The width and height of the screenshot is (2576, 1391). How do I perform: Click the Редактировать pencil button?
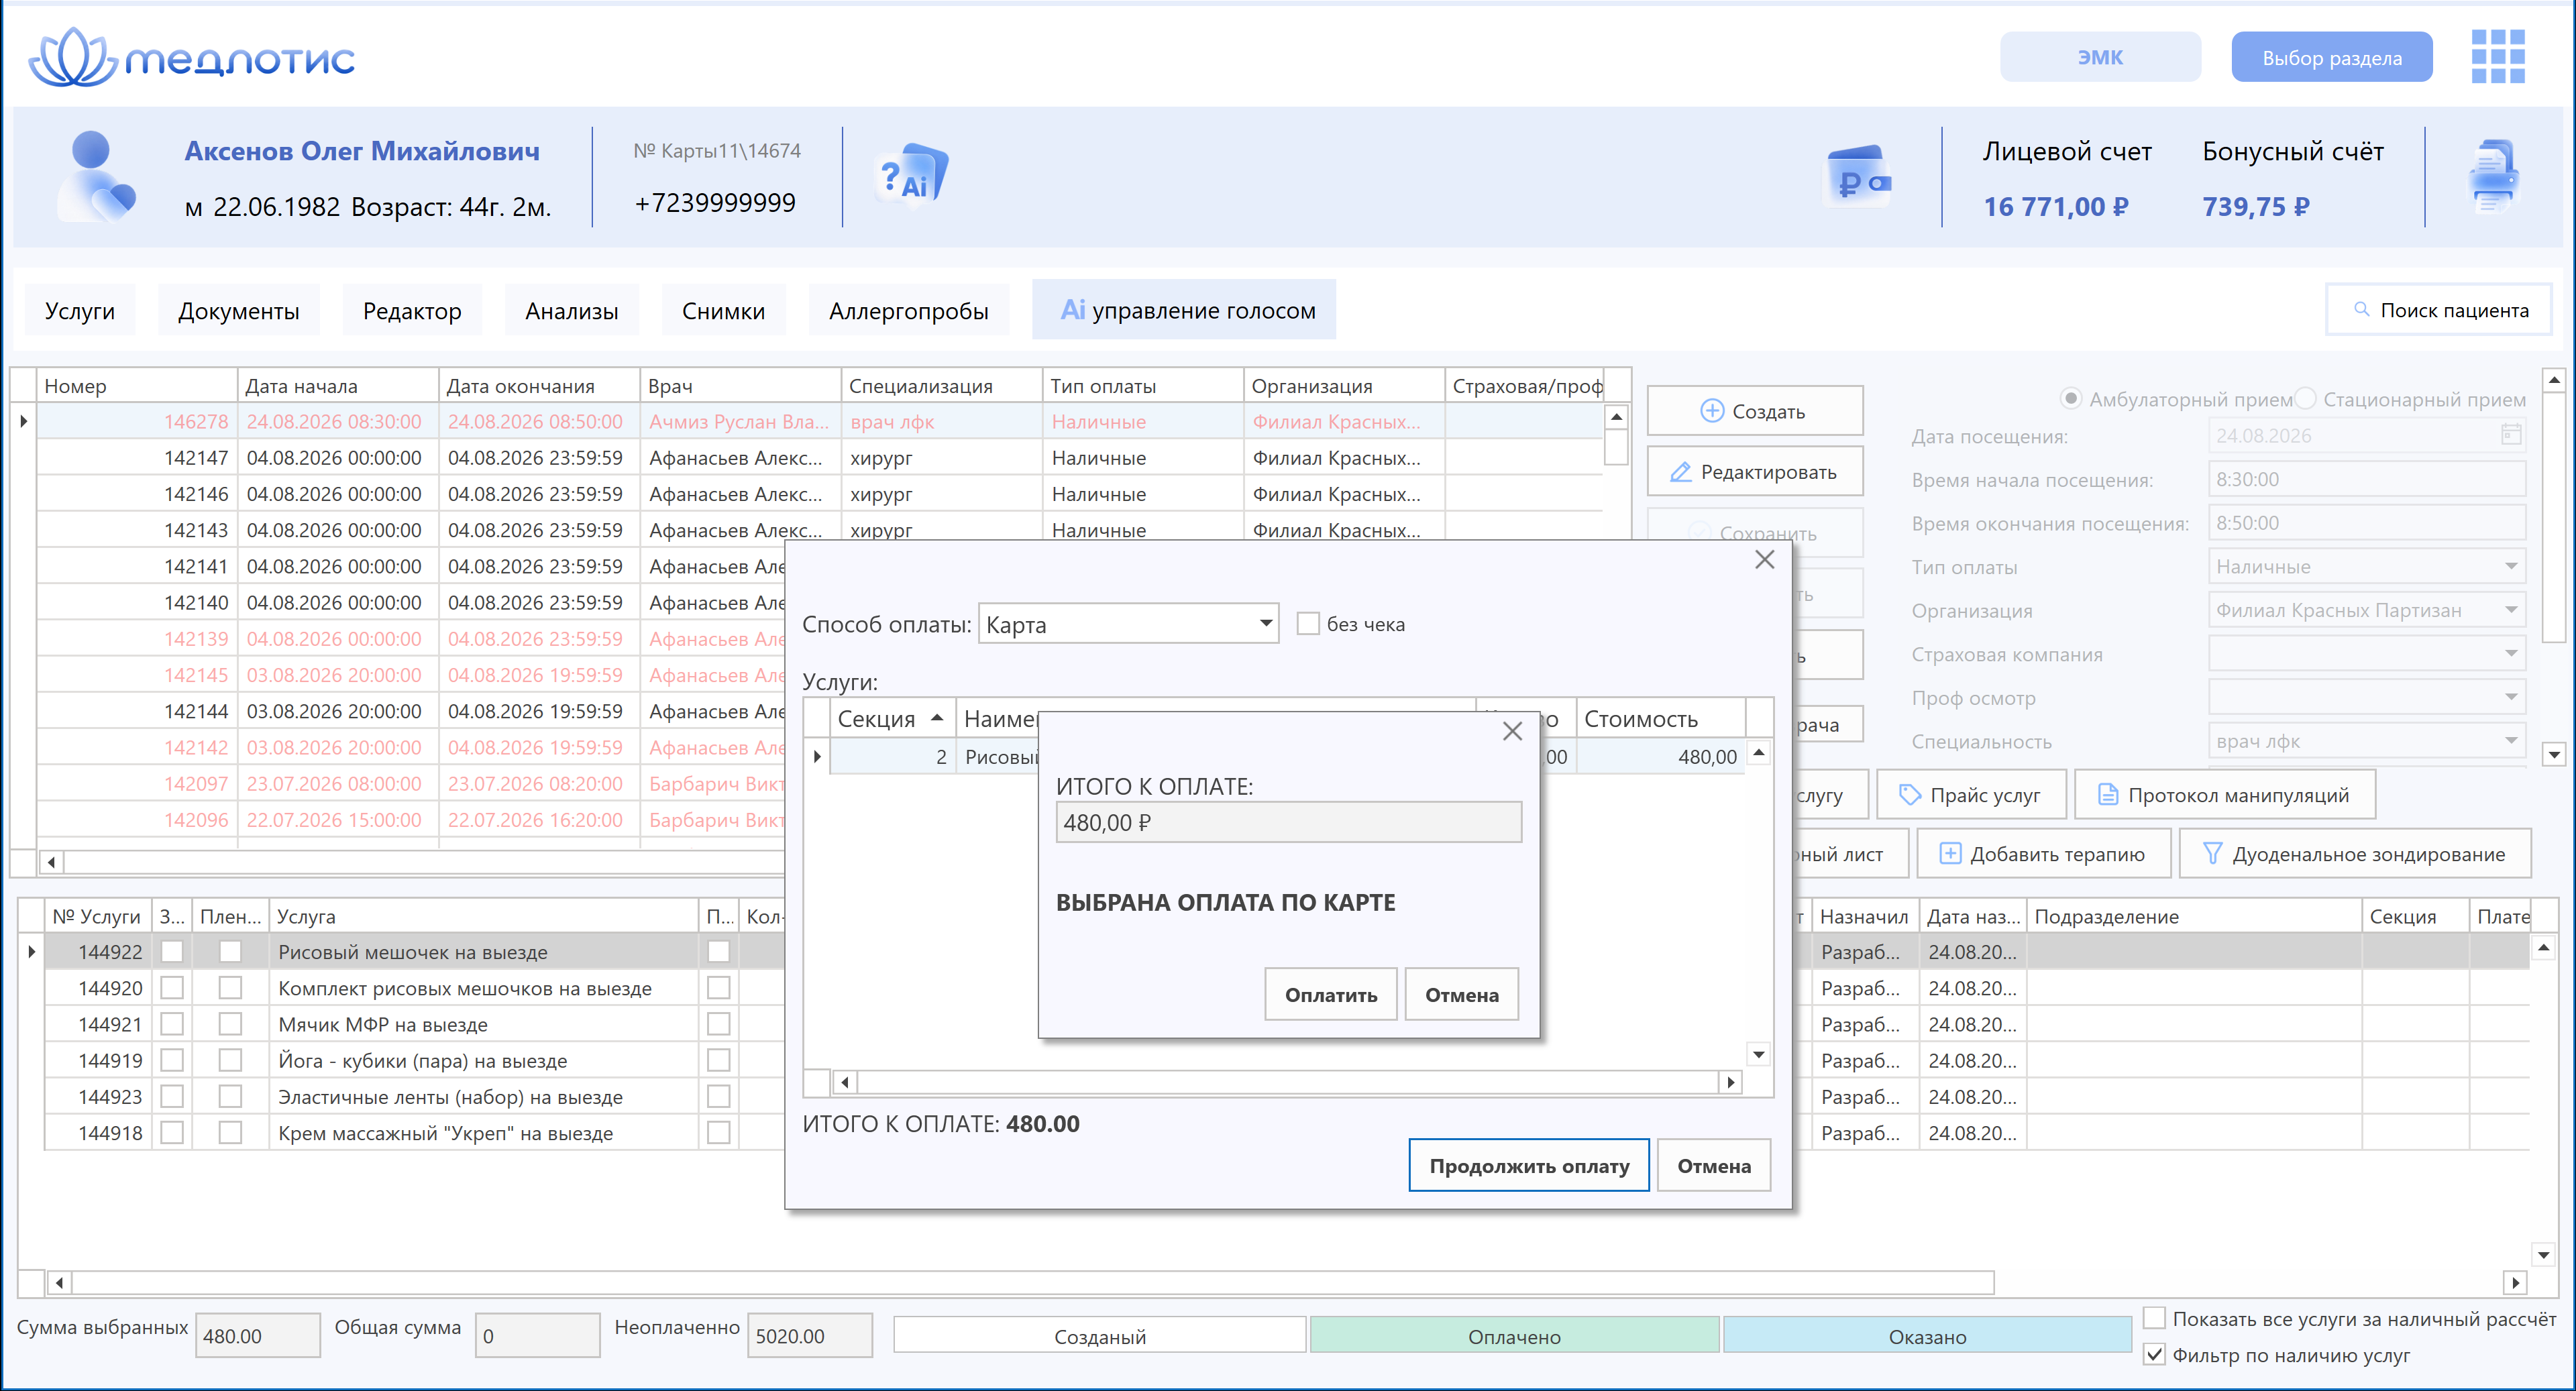1754,472
